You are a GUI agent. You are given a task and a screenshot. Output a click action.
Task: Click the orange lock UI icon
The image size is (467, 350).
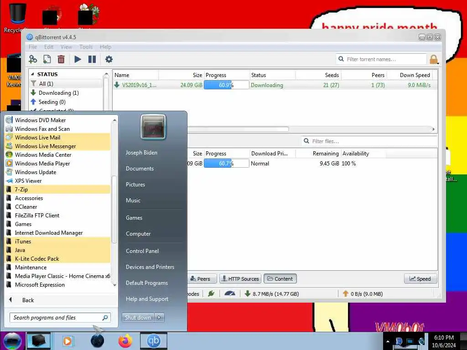click(x=434, y=59)
